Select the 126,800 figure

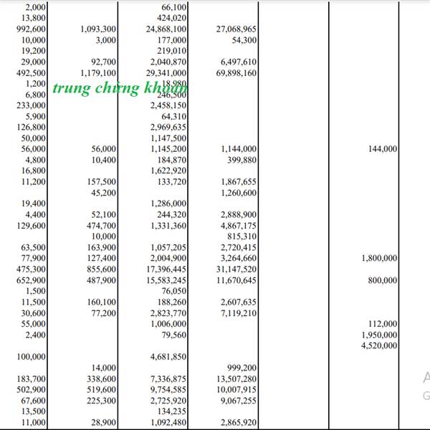(31, 128)
